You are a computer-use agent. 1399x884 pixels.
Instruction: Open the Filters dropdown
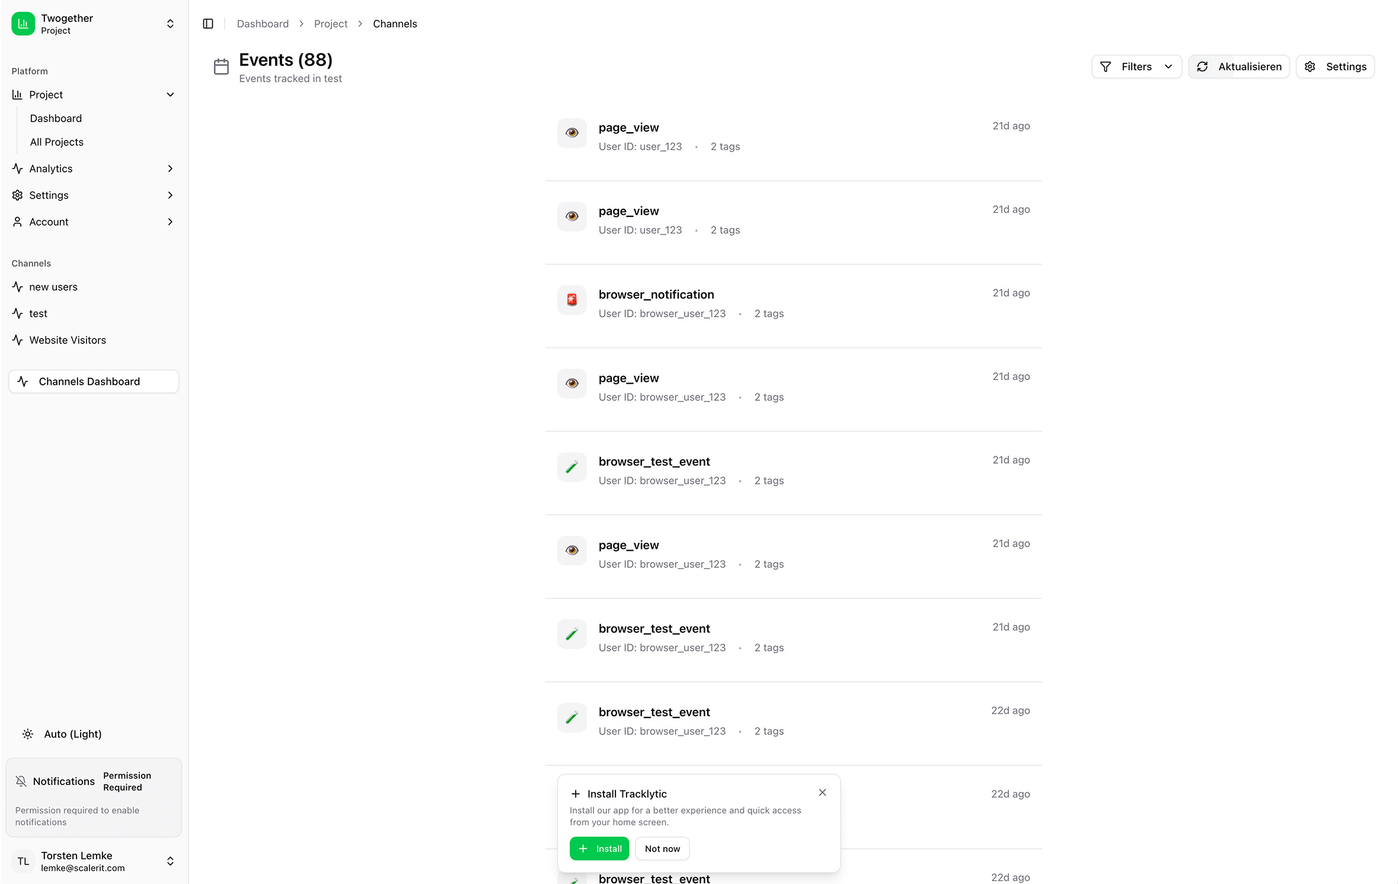[1136, 66]
